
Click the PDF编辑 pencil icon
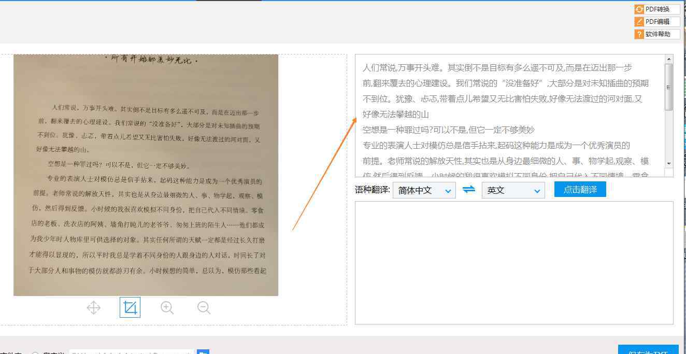[x=639, y=22]
